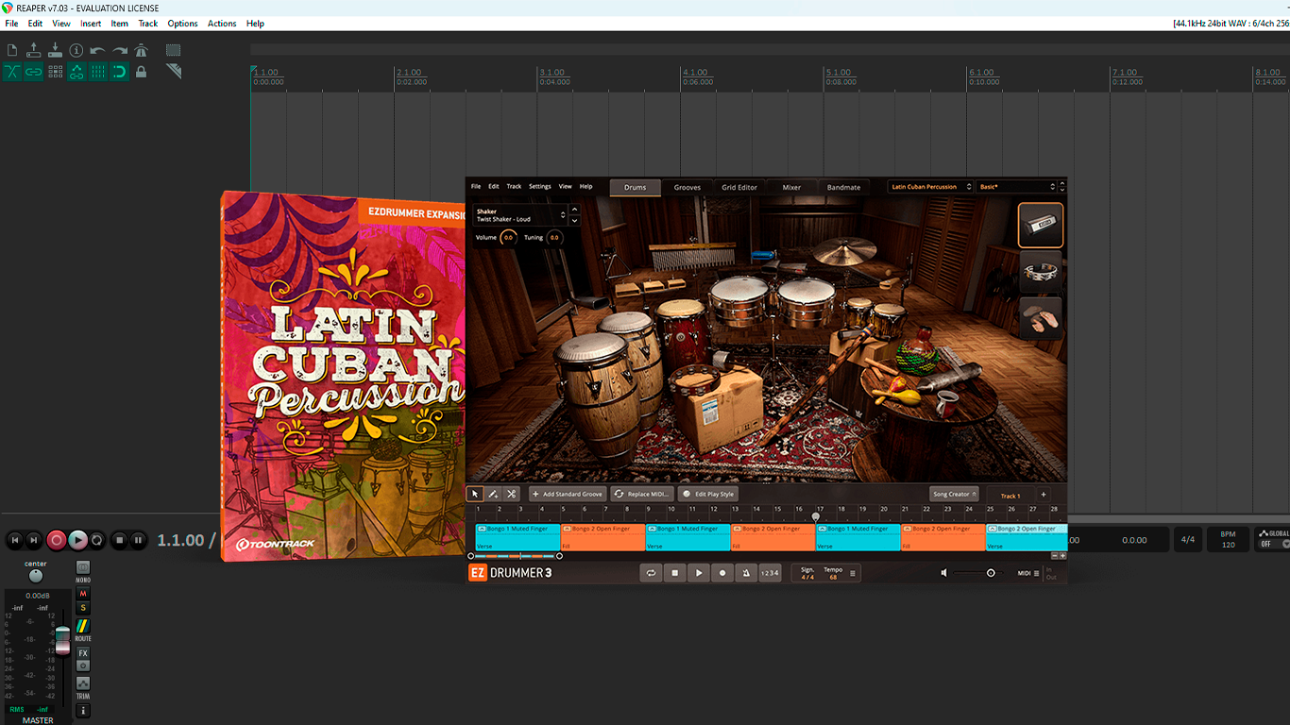Image resolution: width=1290 pixels, height=725 pixels.
Task: Click the Redo arrow in REAPER toolbar
Action: pos(120,50)
